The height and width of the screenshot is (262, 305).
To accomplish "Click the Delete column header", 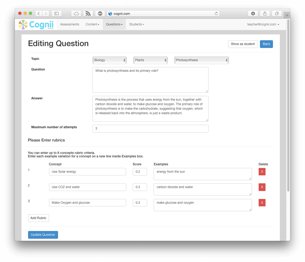I will click(263, 164).
